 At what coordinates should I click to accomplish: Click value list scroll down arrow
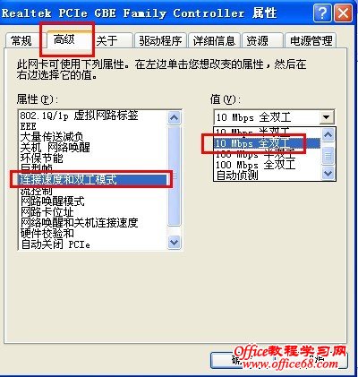click(328, 173)
